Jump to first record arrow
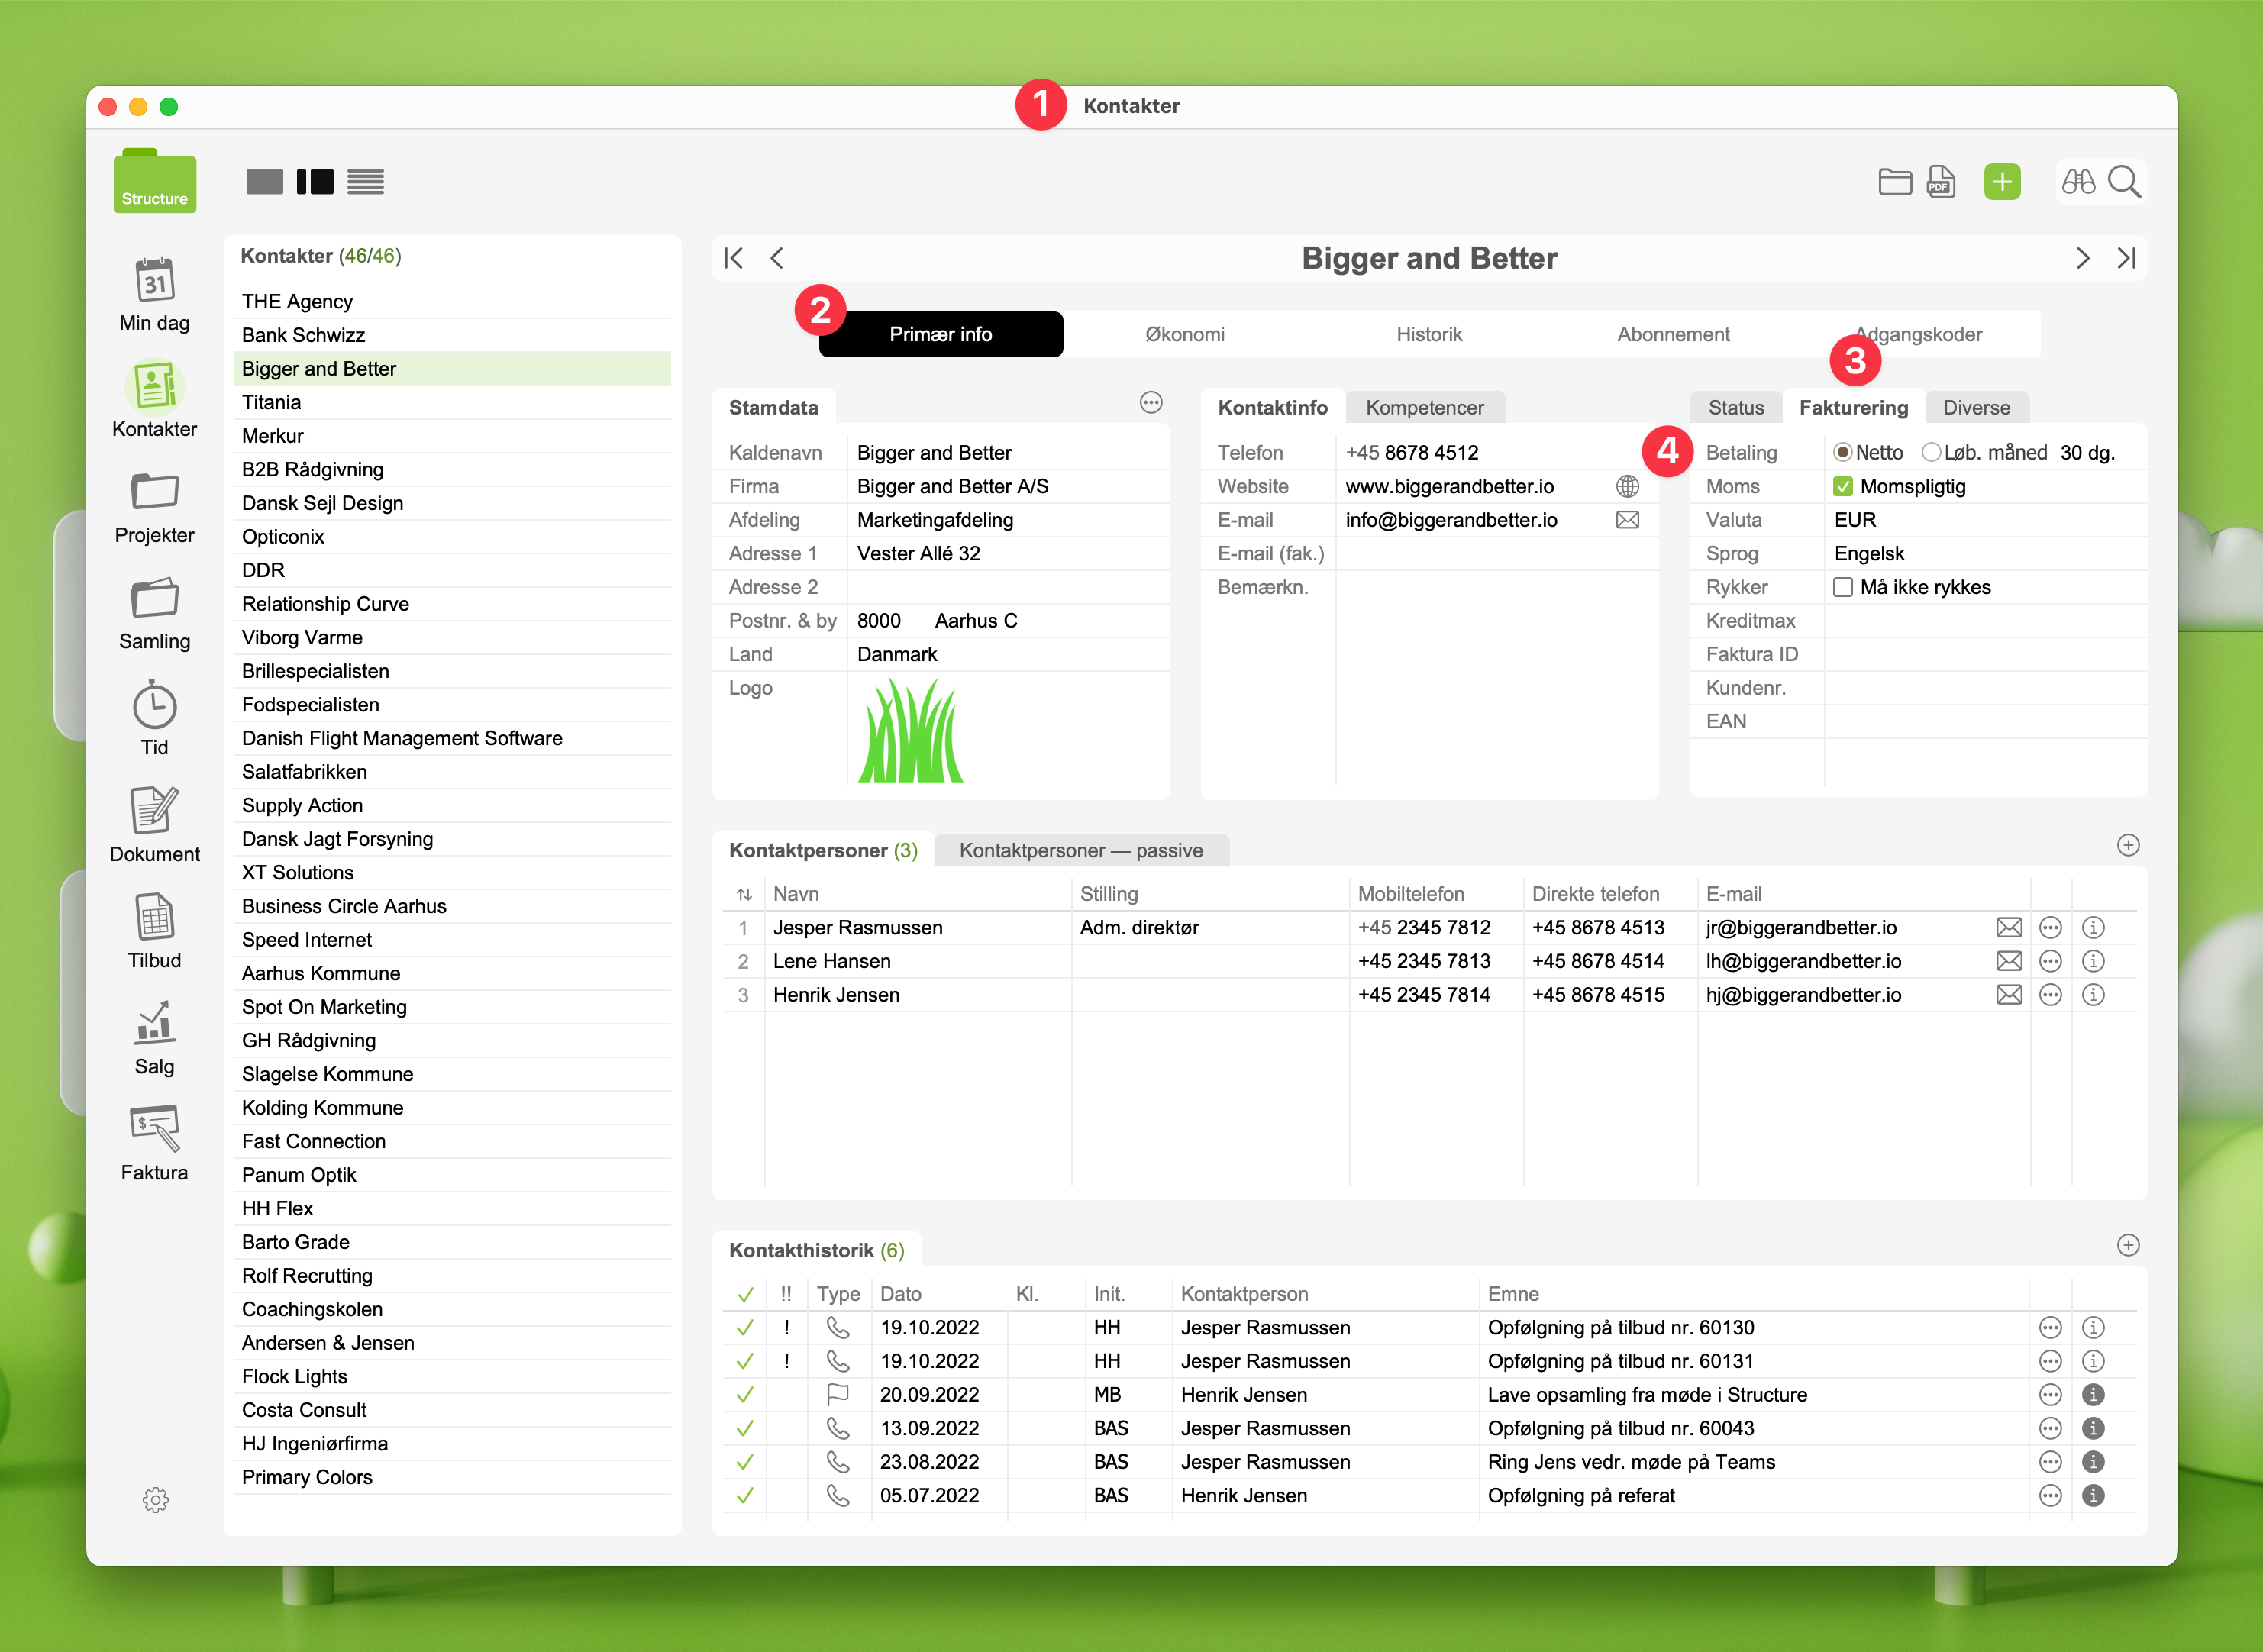2263x1652 pixels. tap(734, 259)
